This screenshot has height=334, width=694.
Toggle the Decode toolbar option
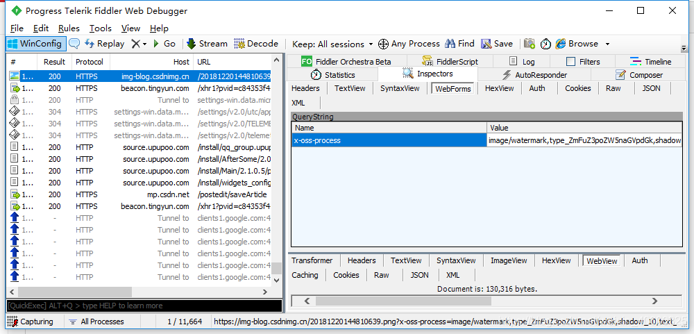click(x=256, y=44)
